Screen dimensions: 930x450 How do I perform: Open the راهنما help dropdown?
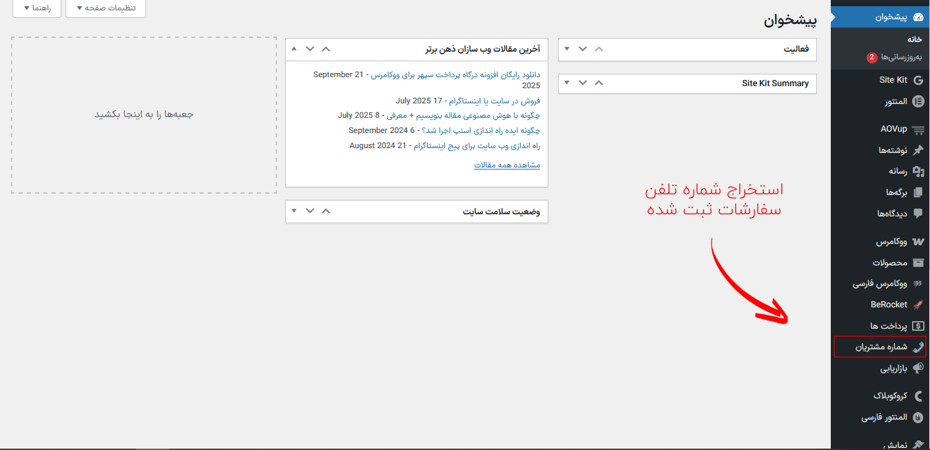click(37, 8)
